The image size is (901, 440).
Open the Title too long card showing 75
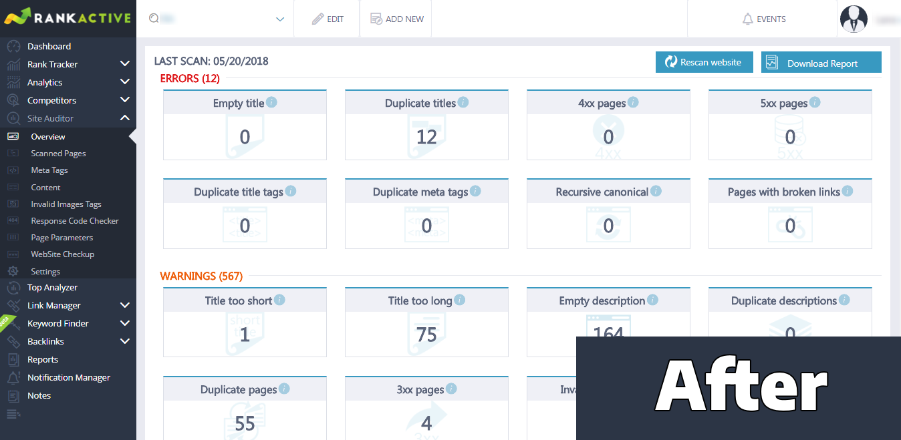pyautogui.click(x=426, y=322)
